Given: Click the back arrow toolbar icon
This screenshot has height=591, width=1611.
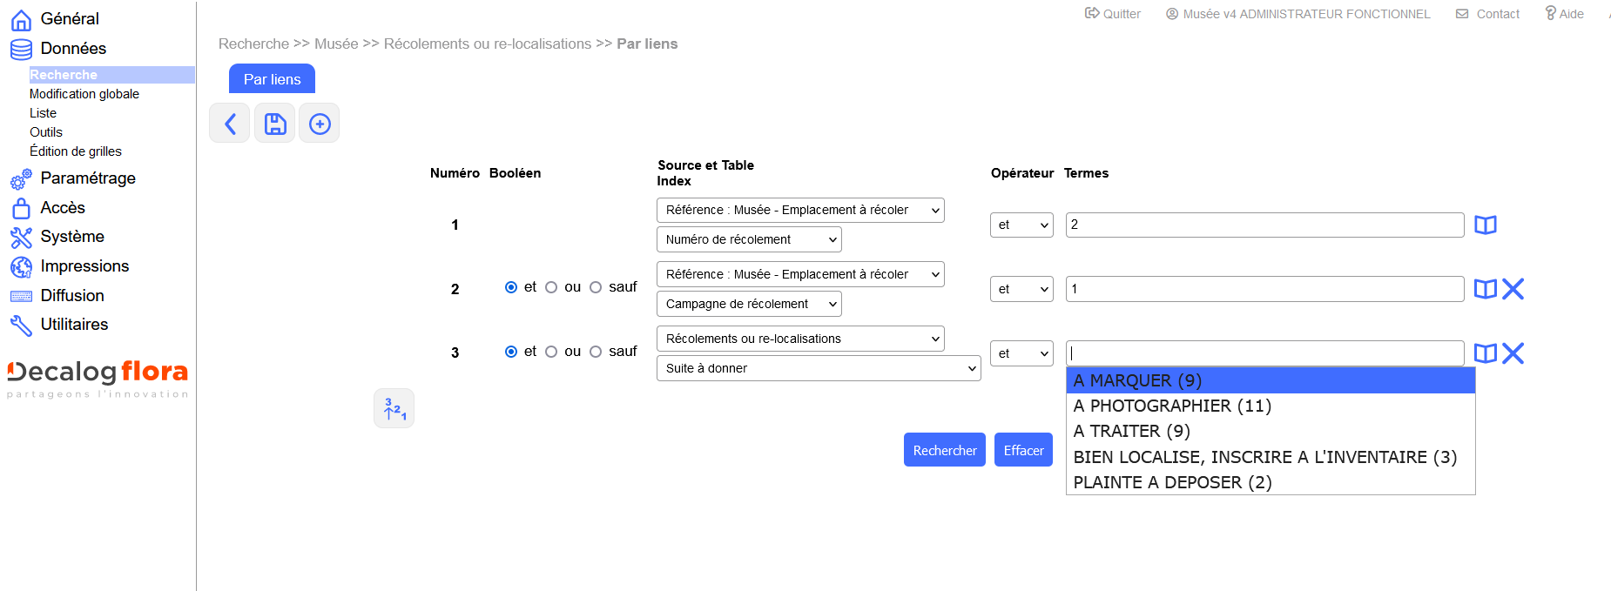Looking at the screenshot, I should point(230,124).
